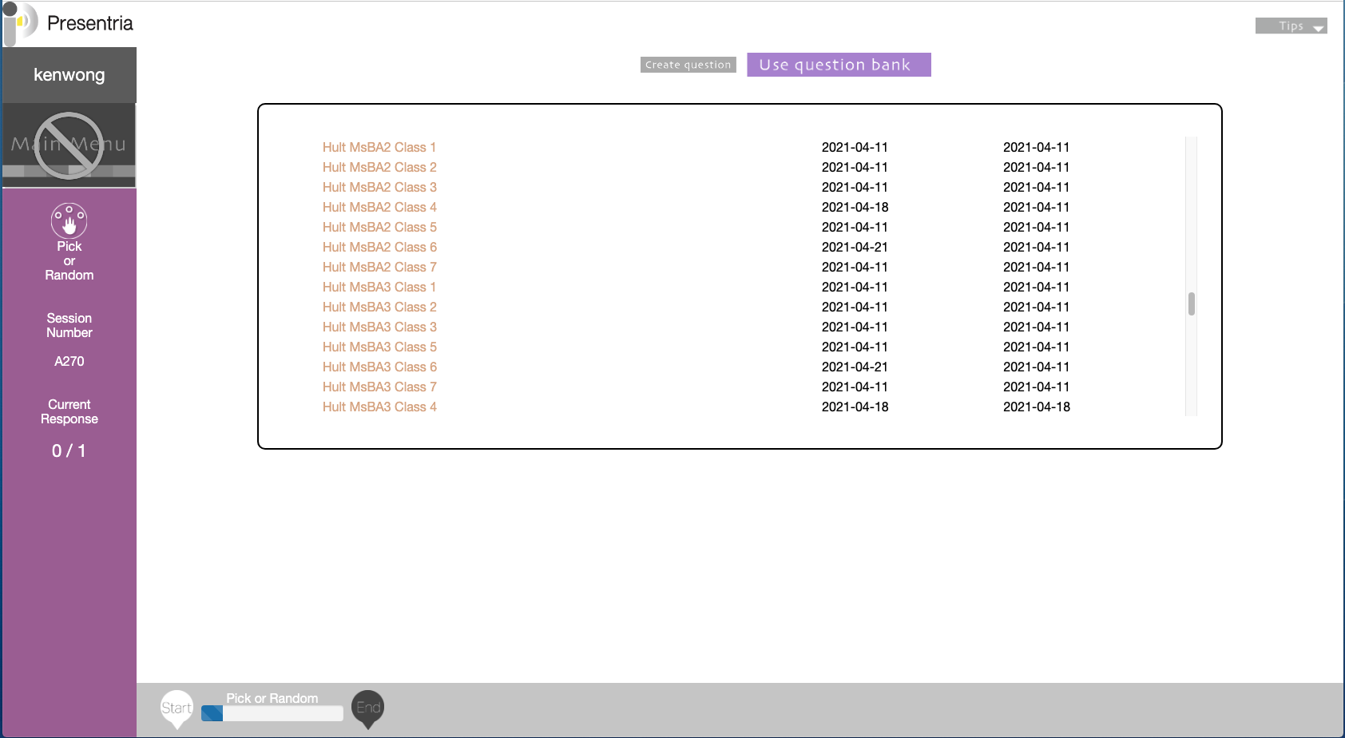Click the End marker button
This screenshot has height=738, width=1345.
click(368, 708)
